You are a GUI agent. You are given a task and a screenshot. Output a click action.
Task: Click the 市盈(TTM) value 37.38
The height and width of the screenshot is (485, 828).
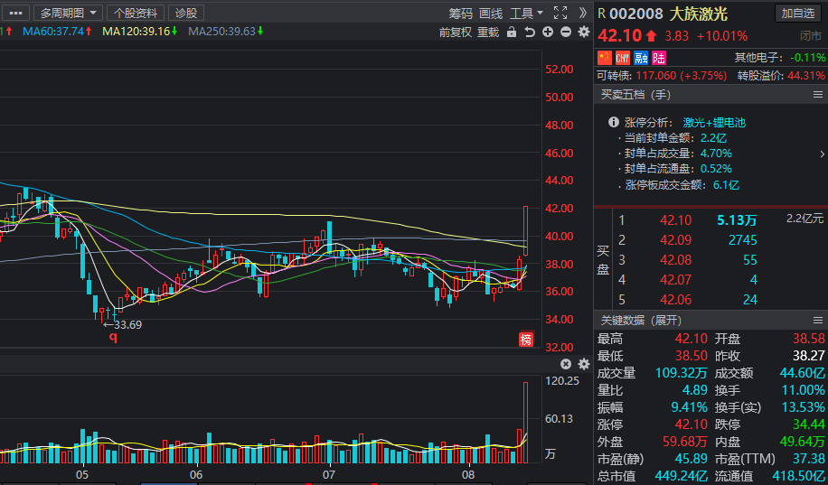pyautogui.click(x=808, y=459)
